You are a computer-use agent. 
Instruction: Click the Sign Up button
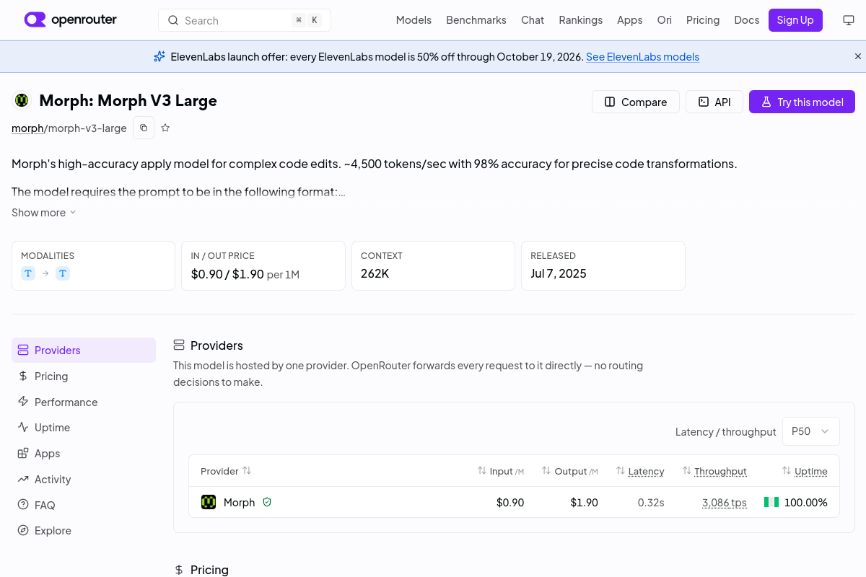tap(795, 20)
